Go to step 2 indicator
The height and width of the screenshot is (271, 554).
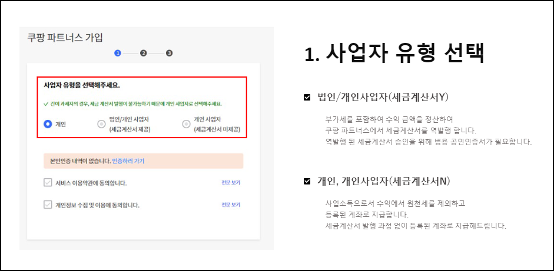click(143, 53)
